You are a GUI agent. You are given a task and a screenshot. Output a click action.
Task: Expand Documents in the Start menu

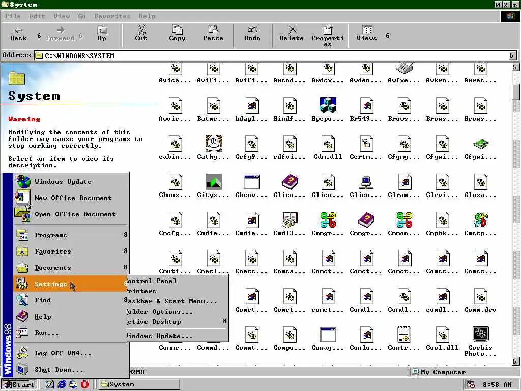point(71,268)
